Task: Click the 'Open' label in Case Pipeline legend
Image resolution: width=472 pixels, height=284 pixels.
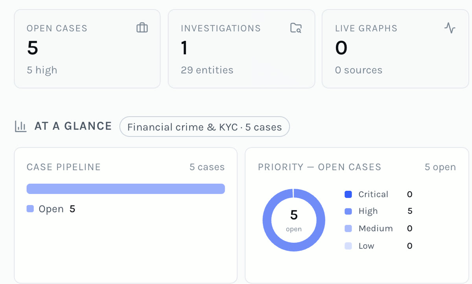Action: tap(51, 209)
